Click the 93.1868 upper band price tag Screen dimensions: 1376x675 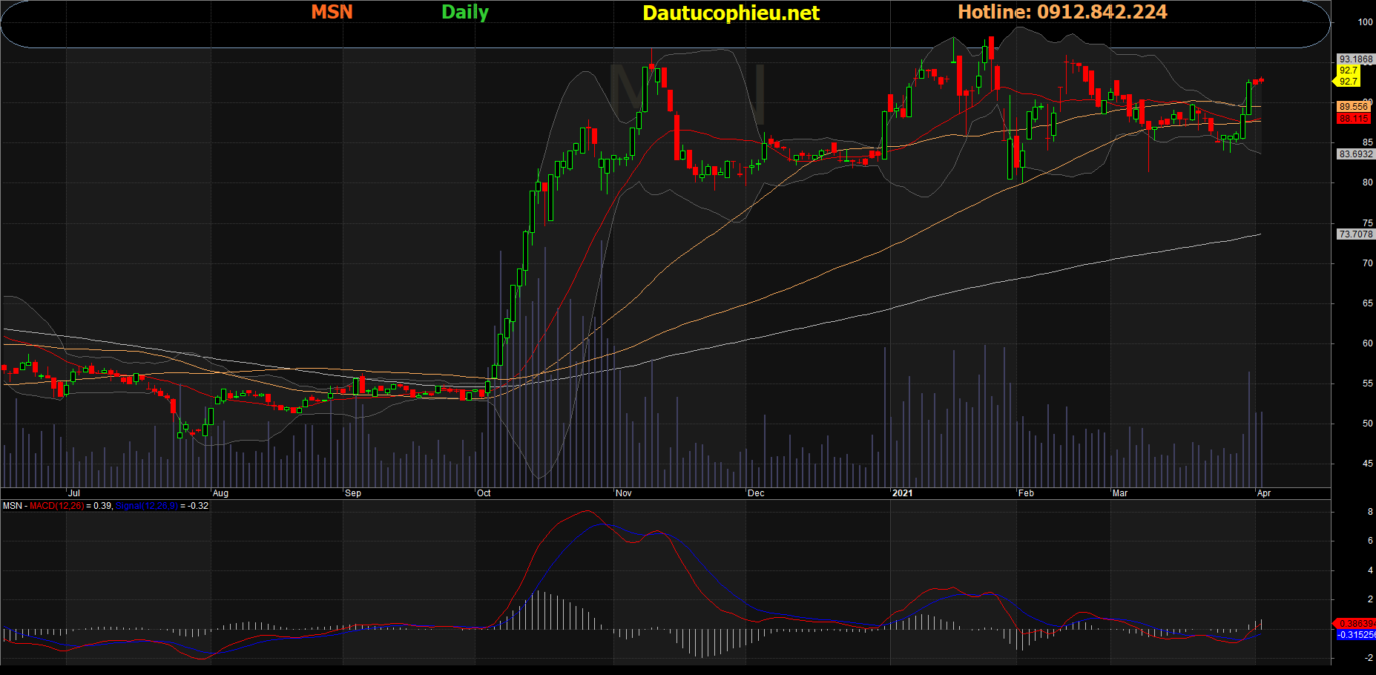pos(1355,59)
